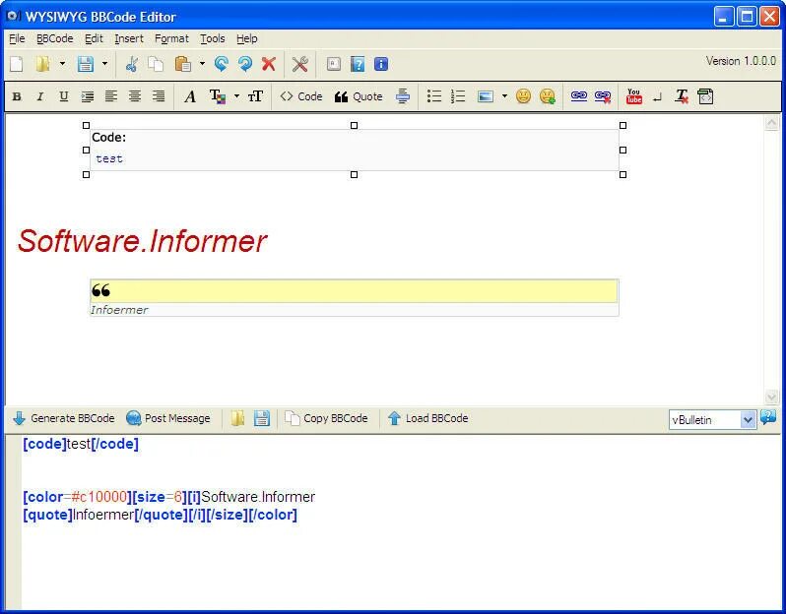Insert a Code block

click(301, 96)
